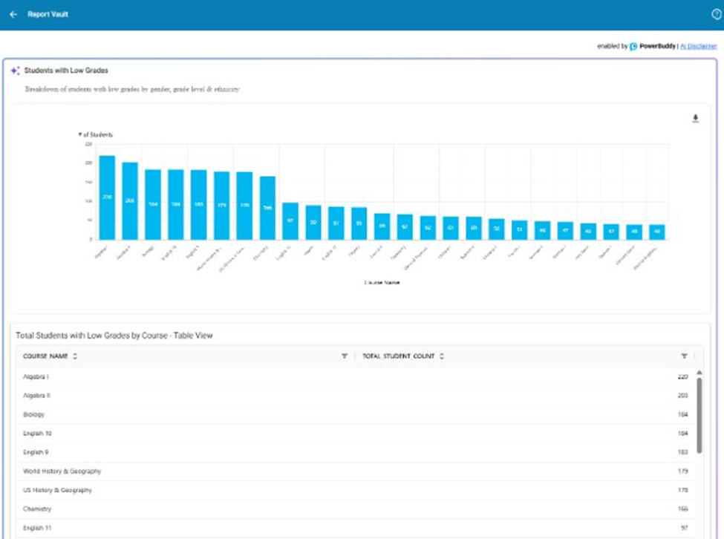Click the back arrow beside Report Vault
Viewport: 724px width, 539px height.
click(13, 14)
